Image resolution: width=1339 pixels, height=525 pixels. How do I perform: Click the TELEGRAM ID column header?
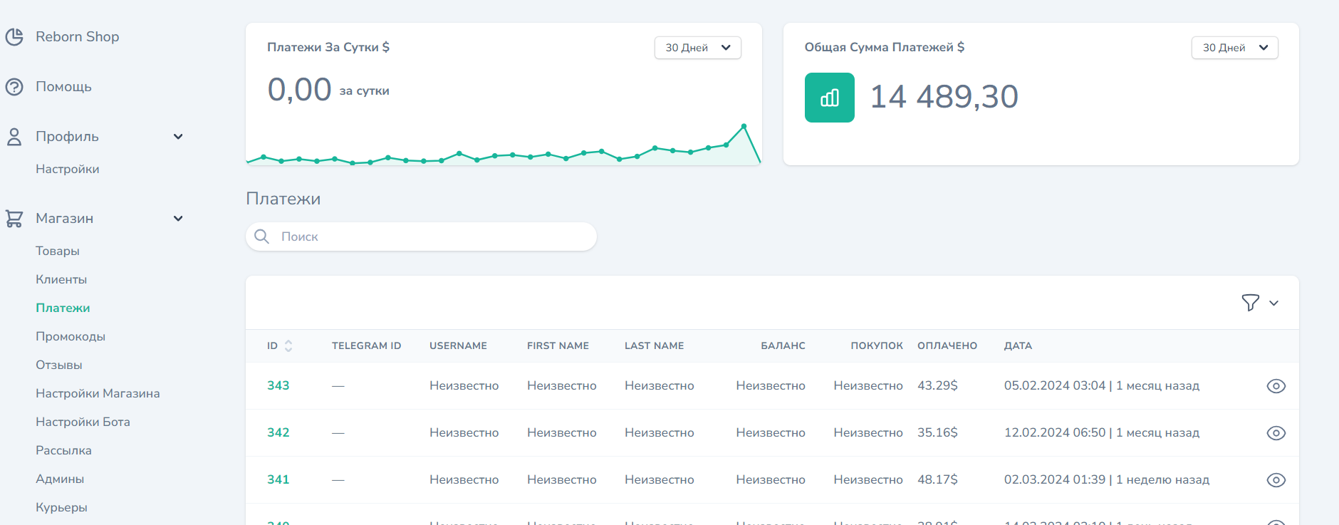(x=367, y=345)
